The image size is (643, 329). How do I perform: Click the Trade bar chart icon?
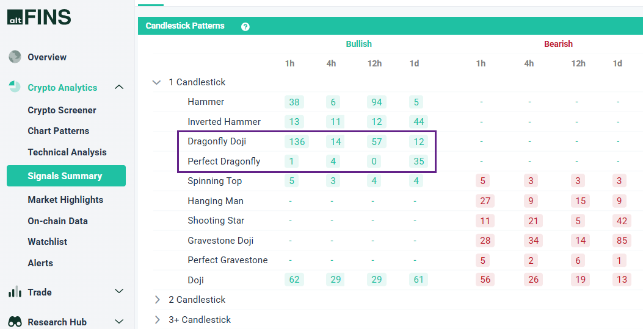(x=15, y=292)
